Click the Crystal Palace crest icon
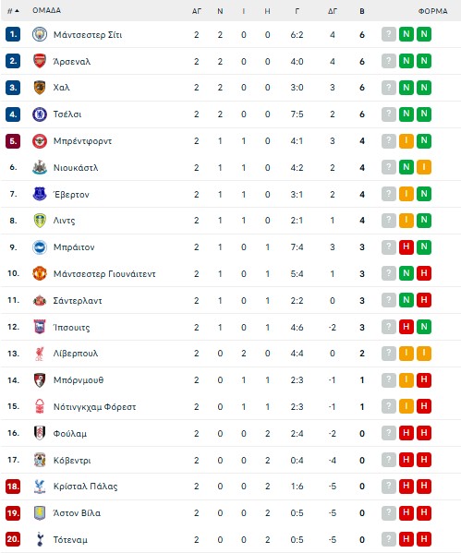The height and width of the screenshot is (553, 461). [40, 487]
